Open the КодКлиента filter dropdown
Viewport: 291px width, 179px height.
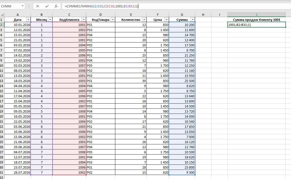[x=84, y=20]
